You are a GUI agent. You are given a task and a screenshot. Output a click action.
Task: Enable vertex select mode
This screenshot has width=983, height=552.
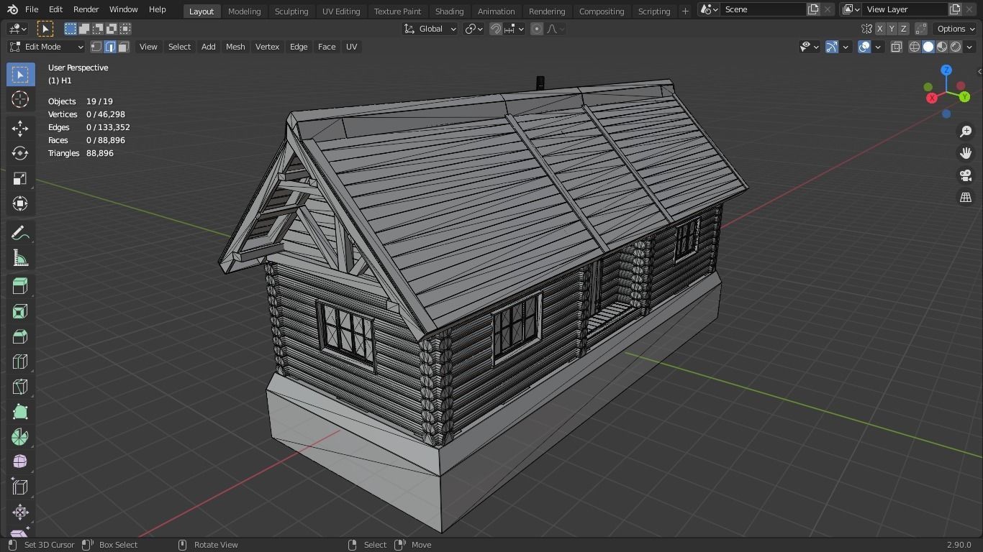point(96,47)
